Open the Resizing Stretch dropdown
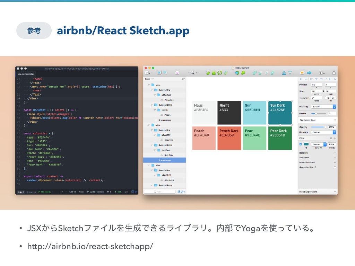The height and width of the screenshot is (266, 355). 323,107
